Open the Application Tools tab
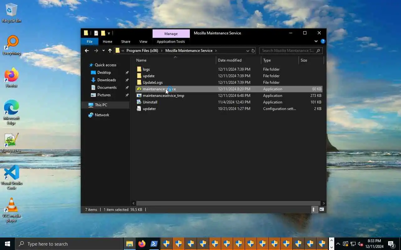Viewport: 401px width, 250px height. pyautogui.click(x=171, y=42)
